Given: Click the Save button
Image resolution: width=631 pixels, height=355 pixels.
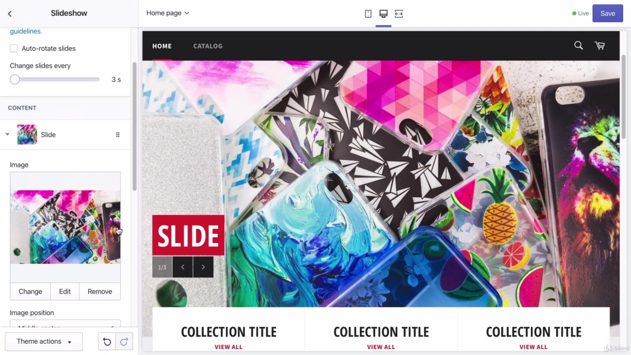Looking at the screenshot, I should click(607, 13).
